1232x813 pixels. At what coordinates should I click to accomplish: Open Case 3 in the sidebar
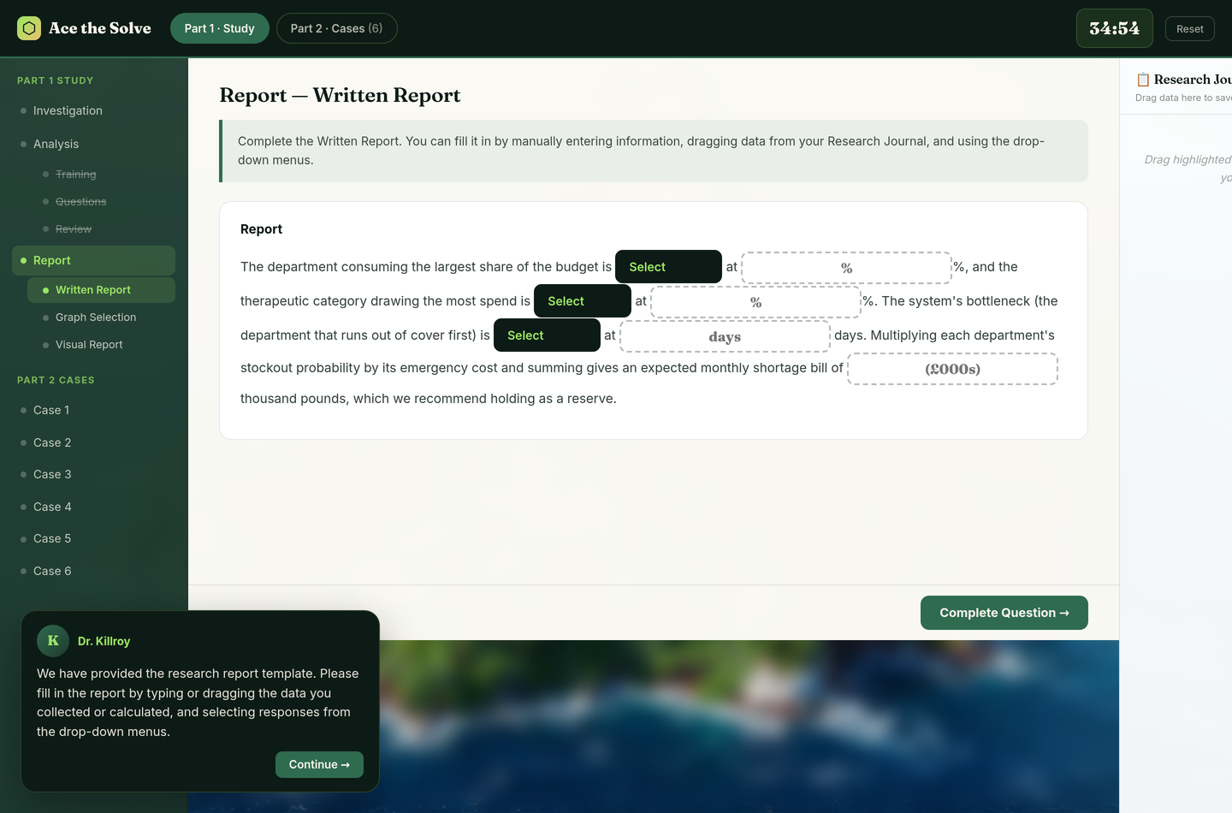[x=93, y=474]
